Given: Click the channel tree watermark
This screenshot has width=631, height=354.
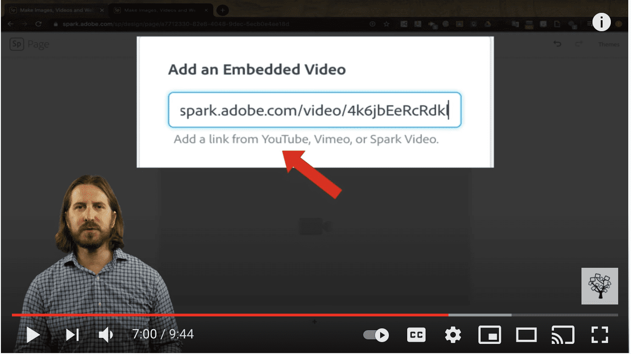Looking at the screenshot, I should (x=600, y=286).
